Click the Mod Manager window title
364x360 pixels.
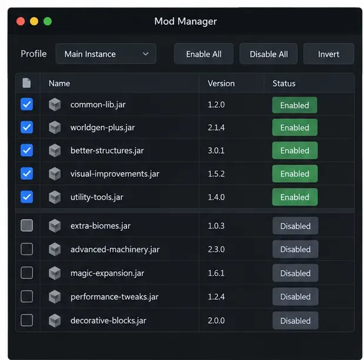(x=185, y=21)
